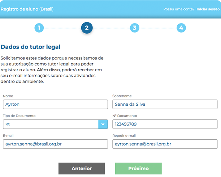Click the Nº Documento input field
Viewport: 221px width, 177px height.
click(165, 124)
